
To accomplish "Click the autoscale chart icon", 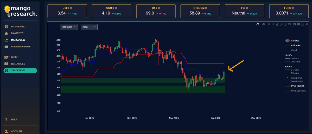I will coord(303,24).
